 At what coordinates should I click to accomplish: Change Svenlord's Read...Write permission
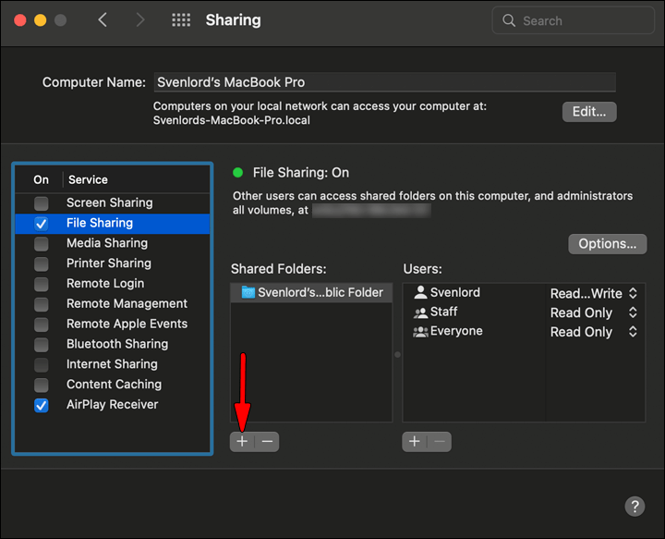(x=594, y=293)
